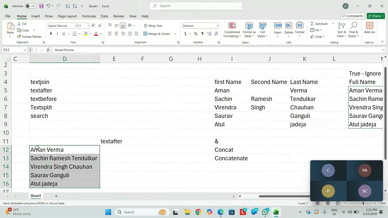This screenshot has height=218, width=388.
Task: Center align the cell text
Action: click(x=116, y=34)
